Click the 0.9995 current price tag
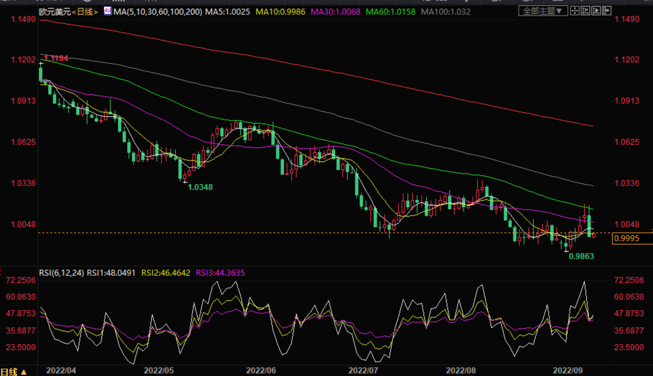The image size is (653, 376). point(627,239)
